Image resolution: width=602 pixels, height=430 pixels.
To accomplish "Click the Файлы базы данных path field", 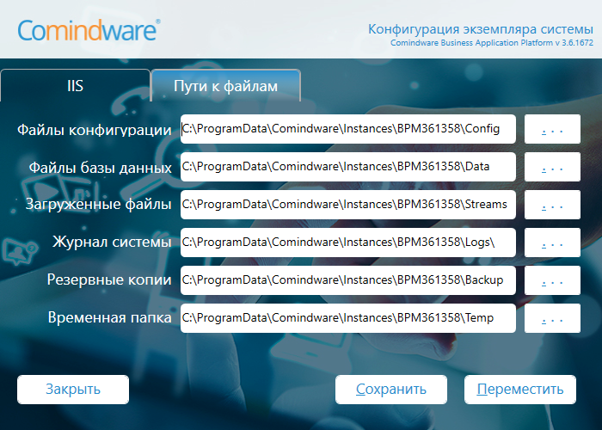I will click(347, 167).
